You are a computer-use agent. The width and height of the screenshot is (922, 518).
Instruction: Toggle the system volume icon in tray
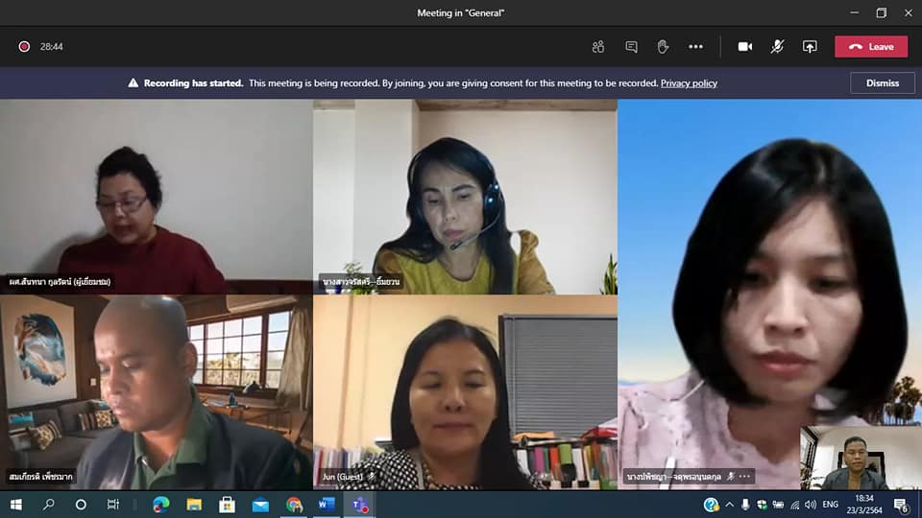click(810, 505)
